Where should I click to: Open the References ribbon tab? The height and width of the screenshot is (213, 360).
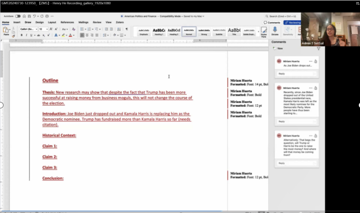tap(67, 22)
